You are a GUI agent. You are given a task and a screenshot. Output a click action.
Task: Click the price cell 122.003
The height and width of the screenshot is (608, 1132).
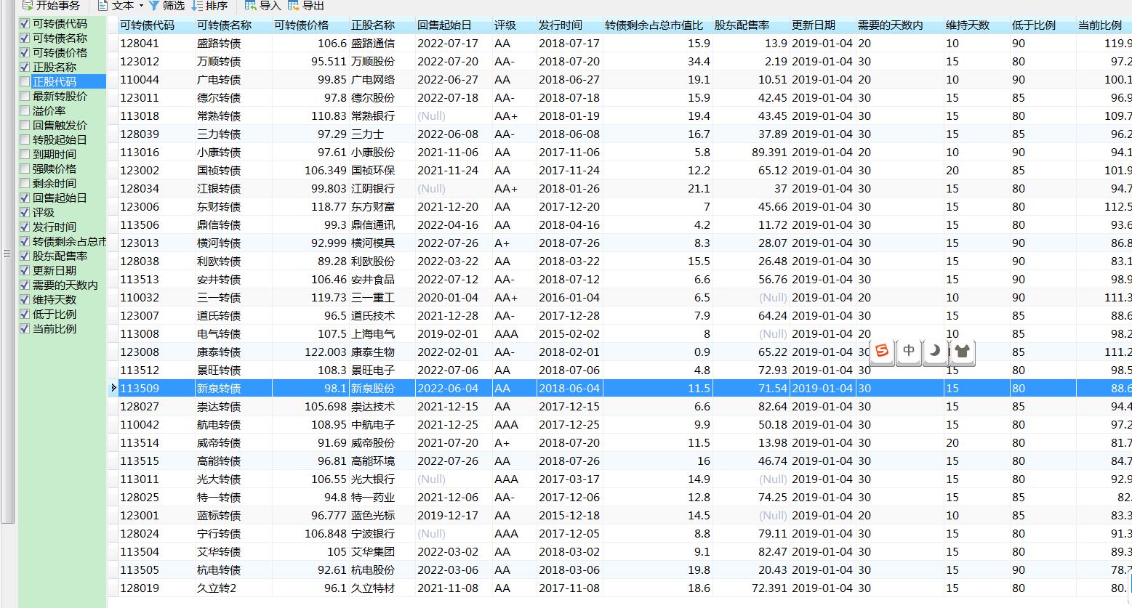310,352
